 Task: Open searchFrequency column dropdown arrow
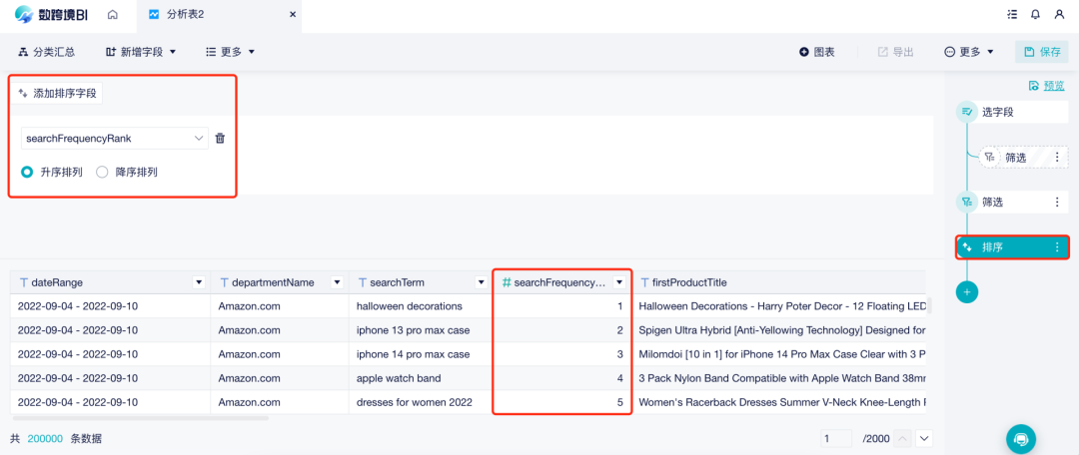[619, 282]
